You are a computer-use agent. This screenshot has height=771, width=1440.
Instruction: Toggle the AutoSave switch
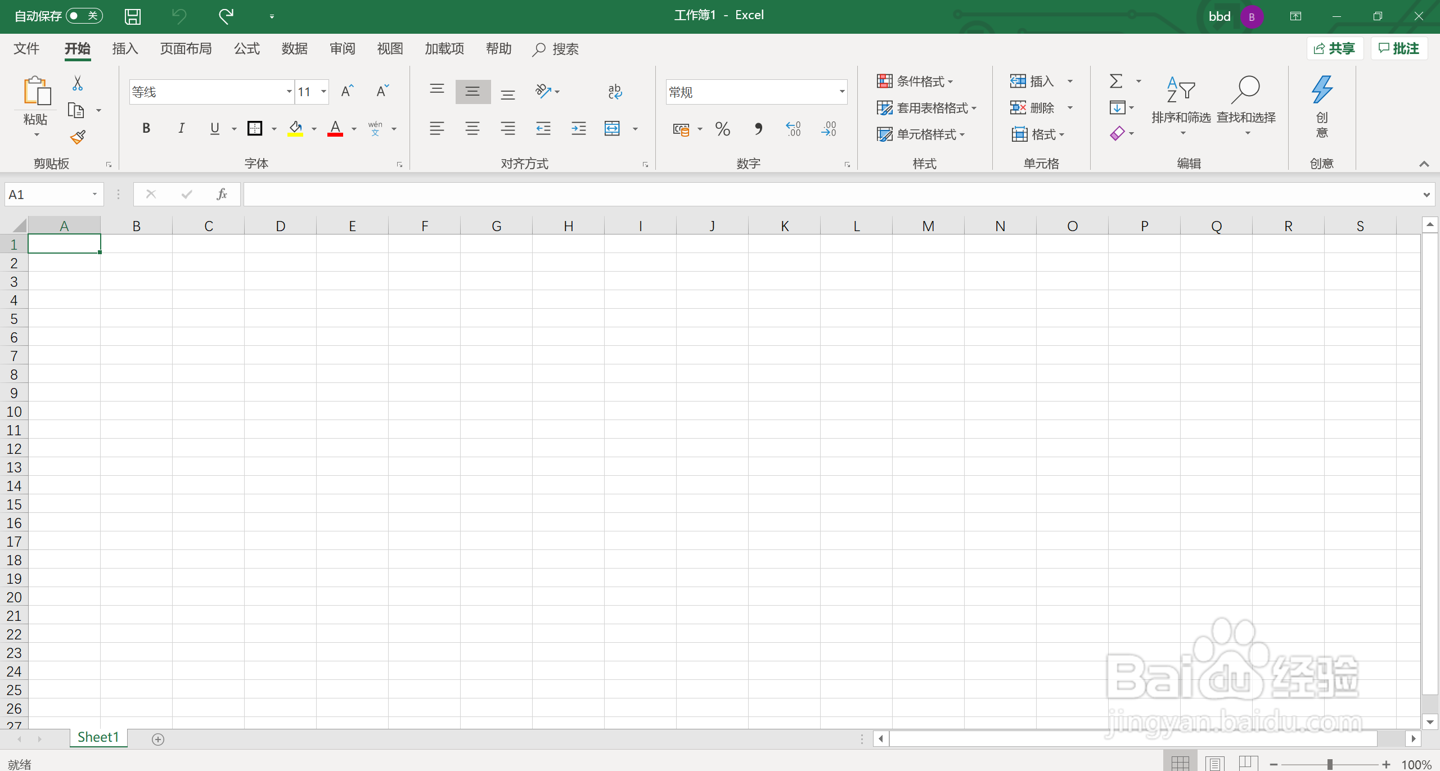coord(84,16)
